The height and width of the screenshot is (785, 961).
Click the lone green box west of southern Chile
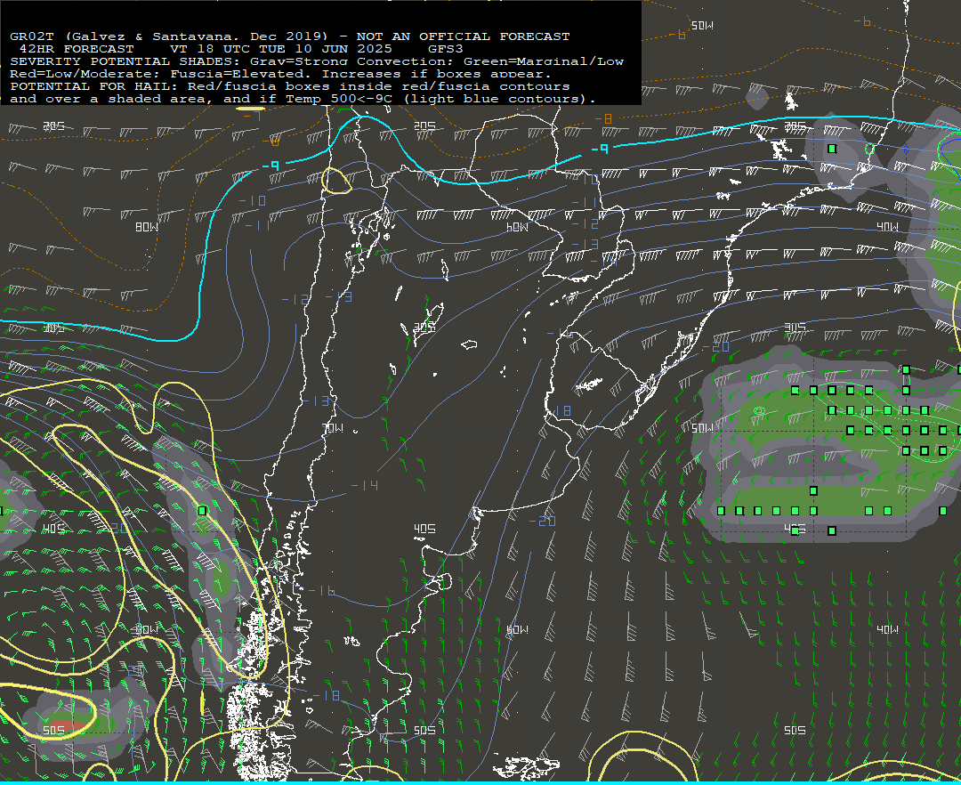tap(203, 511)
